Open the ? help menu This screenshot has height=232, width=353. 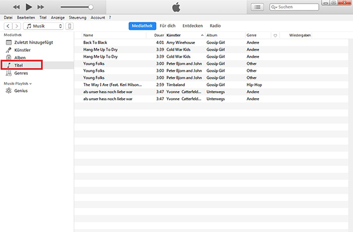[110, 18]
